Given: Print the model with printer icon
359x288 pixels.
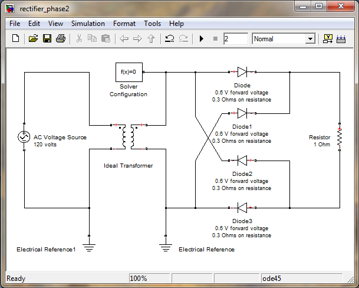Looking at the screenshot, I should 60,39.
